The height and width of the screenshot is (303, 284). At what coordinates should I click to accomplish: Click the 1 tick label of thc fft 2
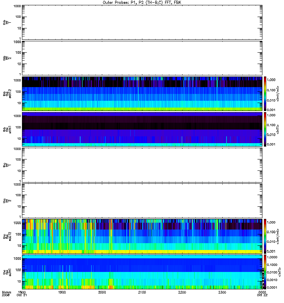[x=20, y=217]
